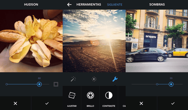Click the Sombras slider handle at 55
Viewport: 188px width, 110px height.
point(171,84)
